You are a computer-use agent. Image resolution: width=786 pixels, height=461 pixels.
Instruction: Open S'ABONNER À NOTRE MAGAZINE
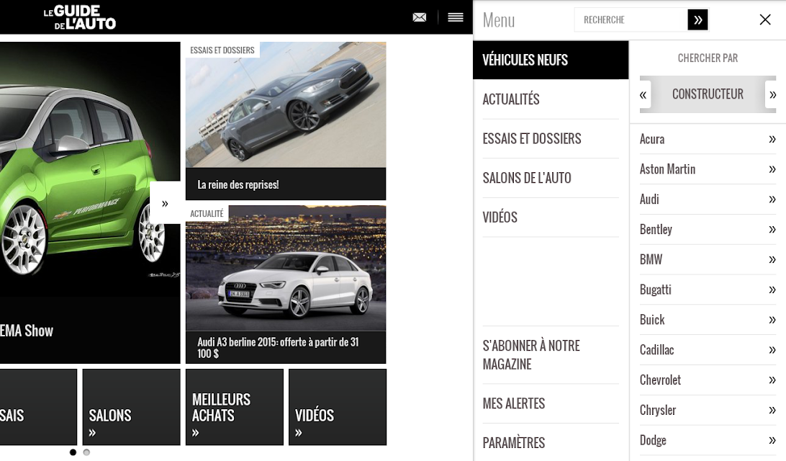point(551,354)
